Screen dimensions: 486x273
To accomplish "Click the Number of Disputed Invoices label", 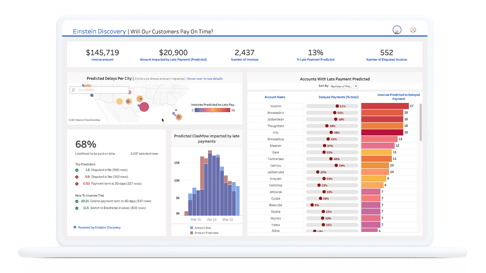I will pos(387,60).
